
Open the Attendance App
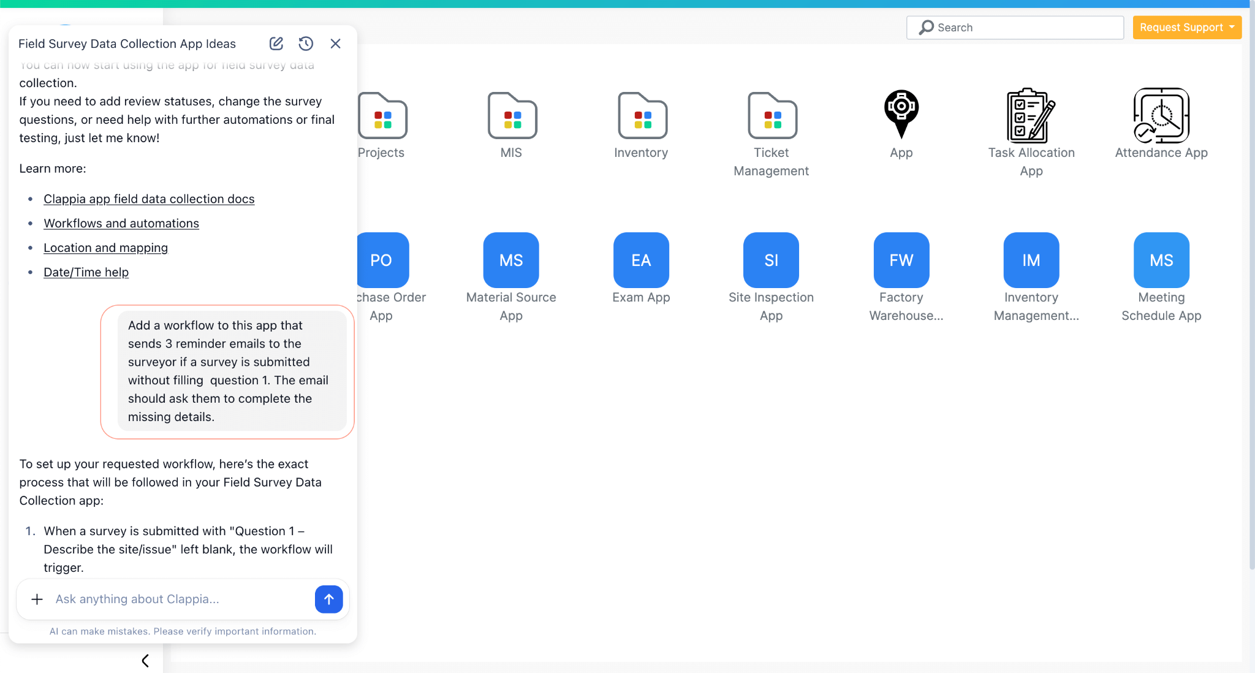pyautogui.click(x=1161, y=116)
